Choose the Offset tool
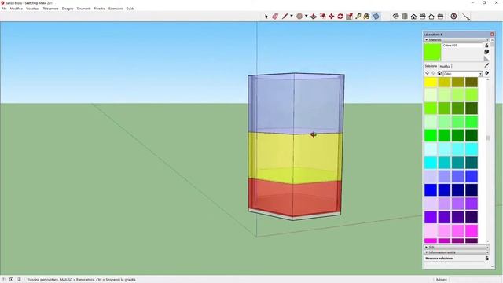The height and width of the screenshot is (283, 503). [x=322, y=16]
